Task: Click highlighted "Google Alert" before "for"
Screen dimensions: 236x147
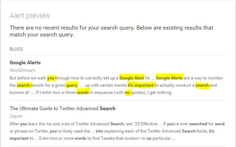Action: point(132,78)
